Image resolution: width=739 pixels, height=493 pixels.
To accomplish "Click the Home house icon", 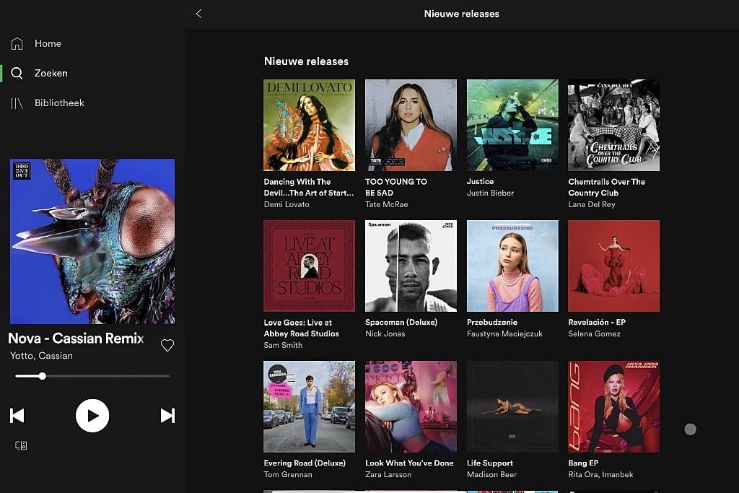I will point(17,43).
